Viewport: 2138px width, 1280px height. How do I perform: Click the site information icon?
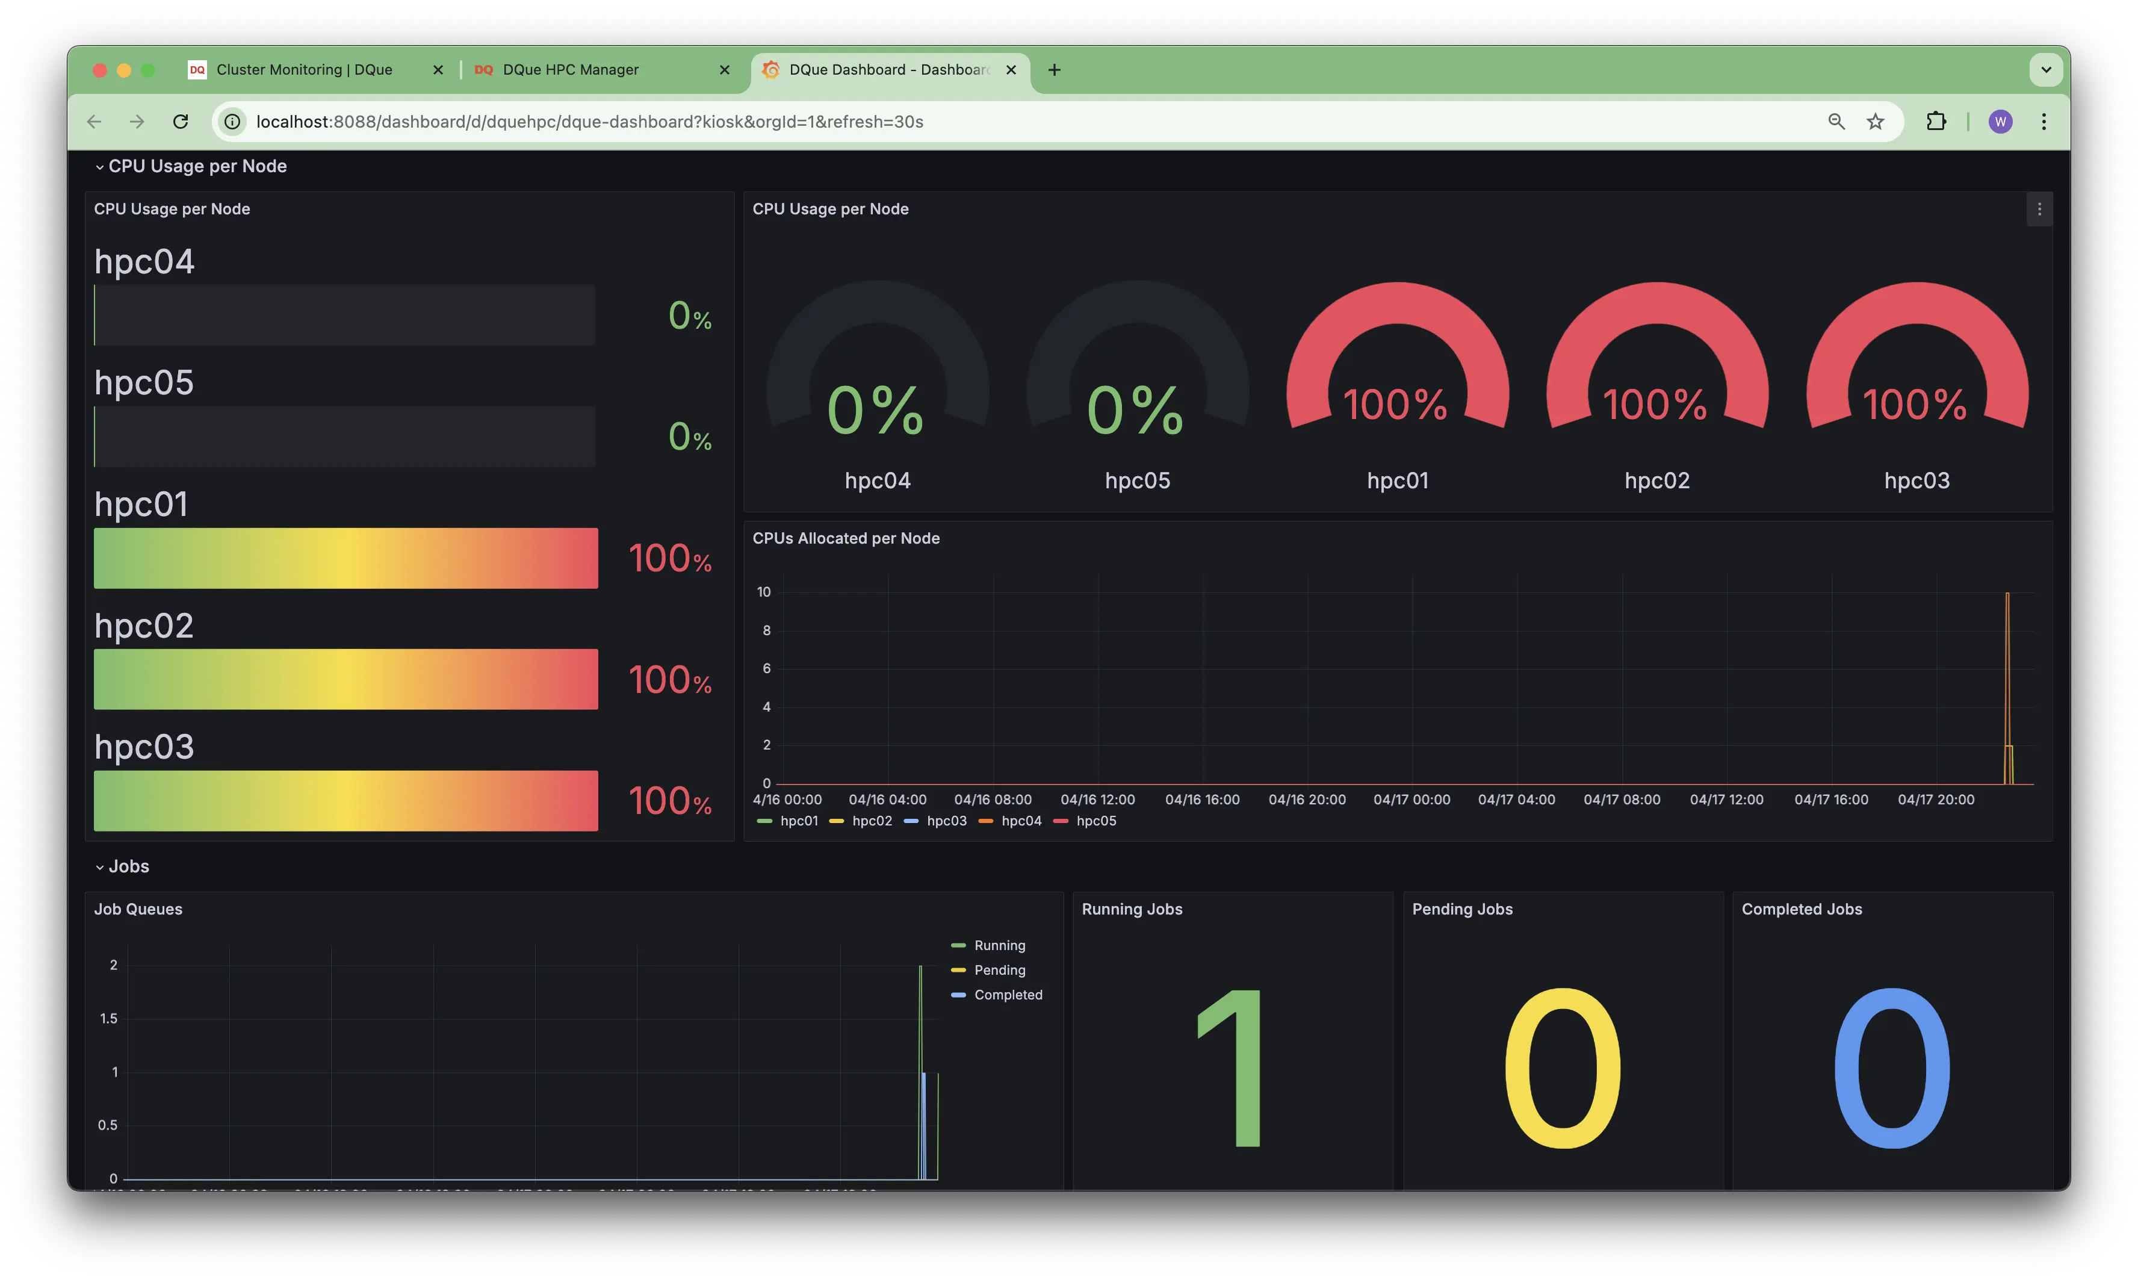233,122
